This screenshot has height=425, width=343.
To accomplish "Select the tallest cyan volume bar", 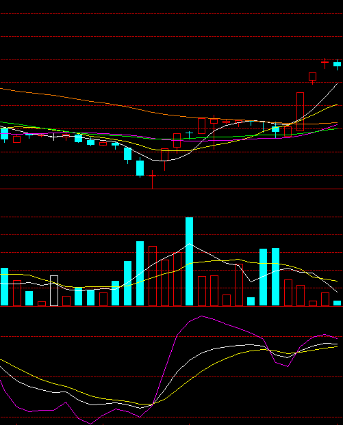I will click(189, 261).
